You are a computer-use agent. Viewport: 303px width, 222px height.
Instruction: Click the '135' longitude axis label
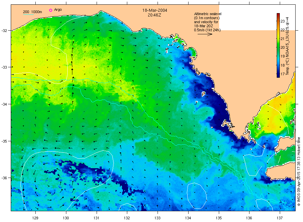click(219, 218)
